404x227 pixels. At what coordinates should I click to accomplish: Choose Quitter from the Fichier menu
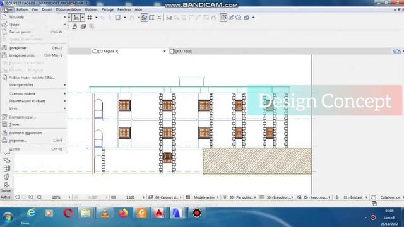(34, 149)
